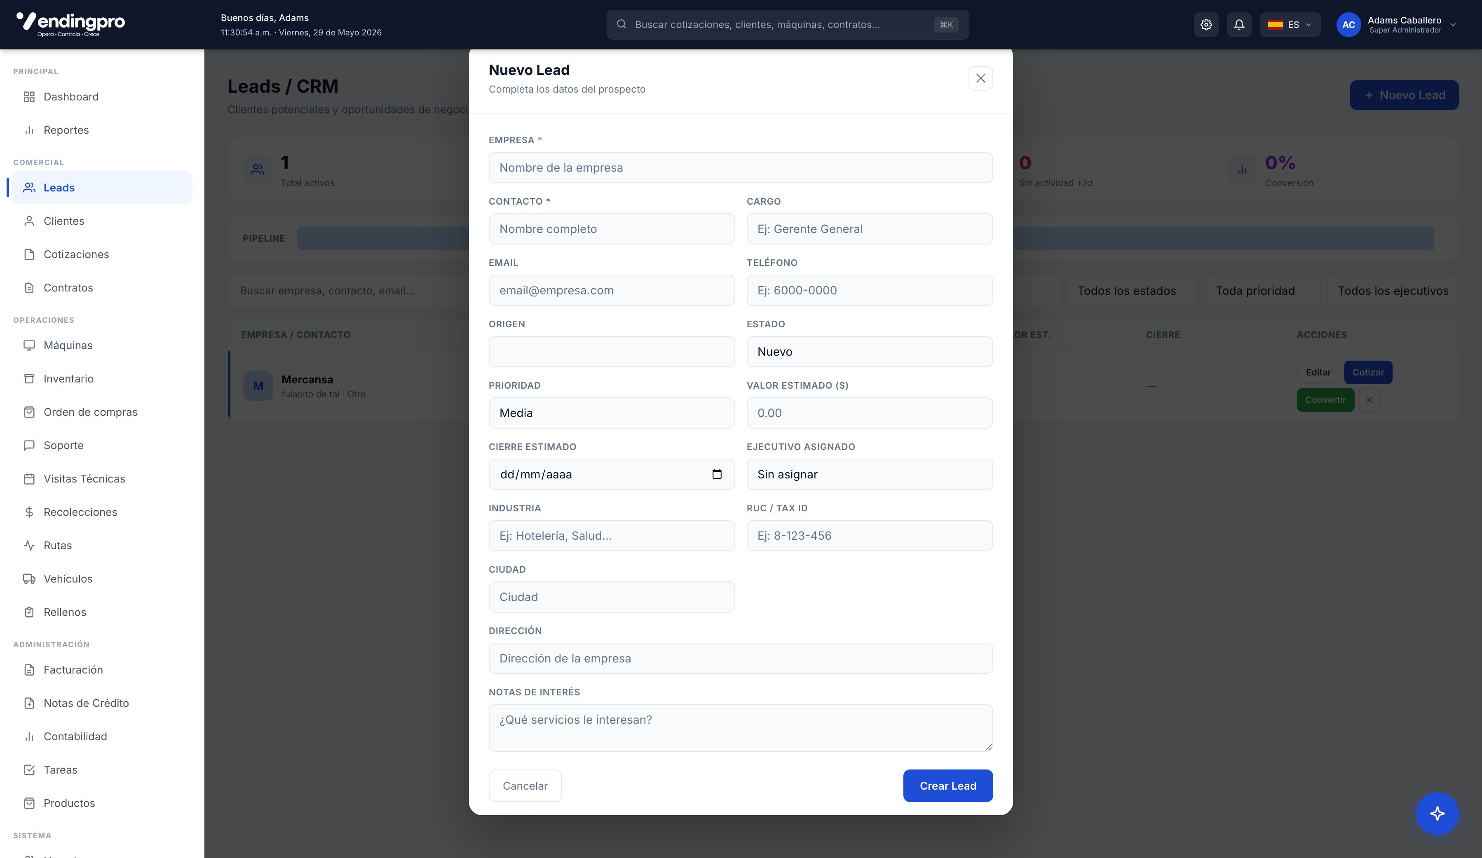Open the AI assistant sparkle button
Screen dimensions: 1482x858
click(1437, 814)
